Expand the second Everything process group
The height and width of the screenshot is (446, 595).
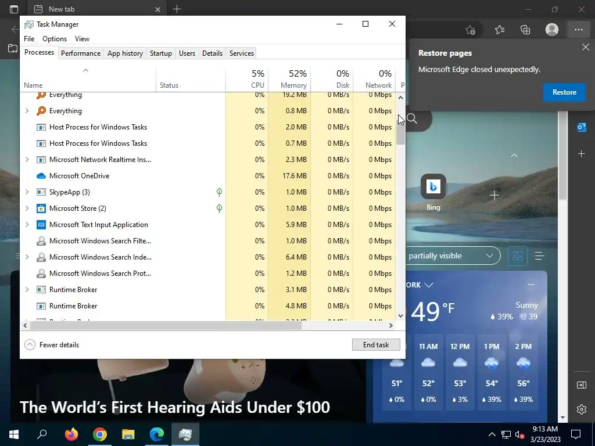coord(27,111)
